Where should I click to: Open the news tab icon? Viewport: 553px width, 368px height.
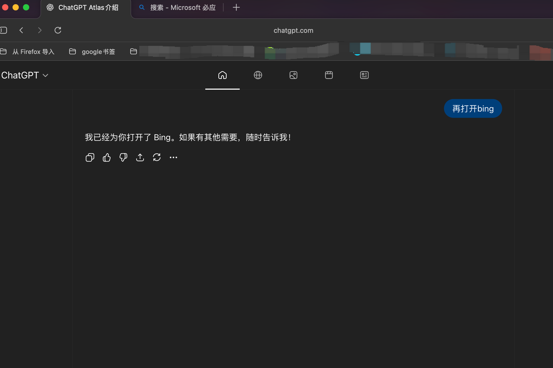click(364, 75)
